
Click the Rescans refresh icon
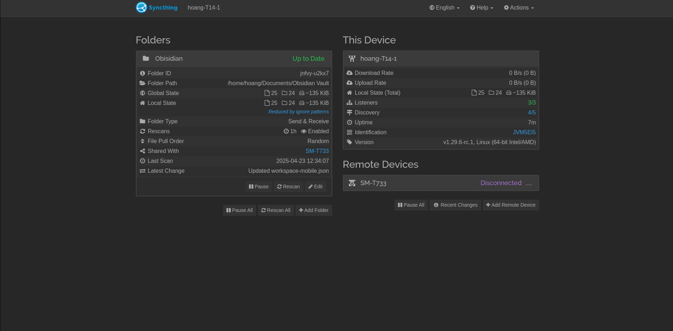click(143, 131)
